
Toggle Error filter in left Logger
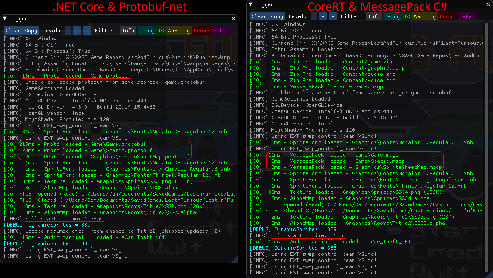[201, 31]
